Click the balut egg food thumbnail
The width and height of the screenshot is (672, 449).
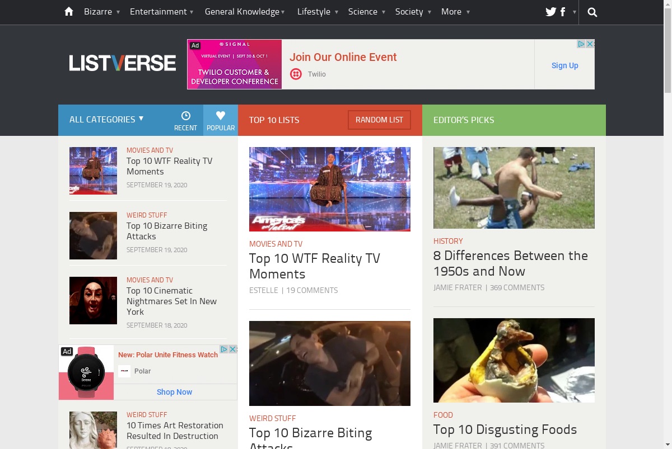[x=514, y=360]
